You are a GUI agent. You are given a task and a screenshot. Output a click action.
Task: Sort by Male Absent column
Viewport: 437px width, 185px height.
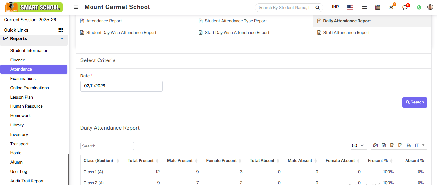pyautogui.click(x=315, y=161)
